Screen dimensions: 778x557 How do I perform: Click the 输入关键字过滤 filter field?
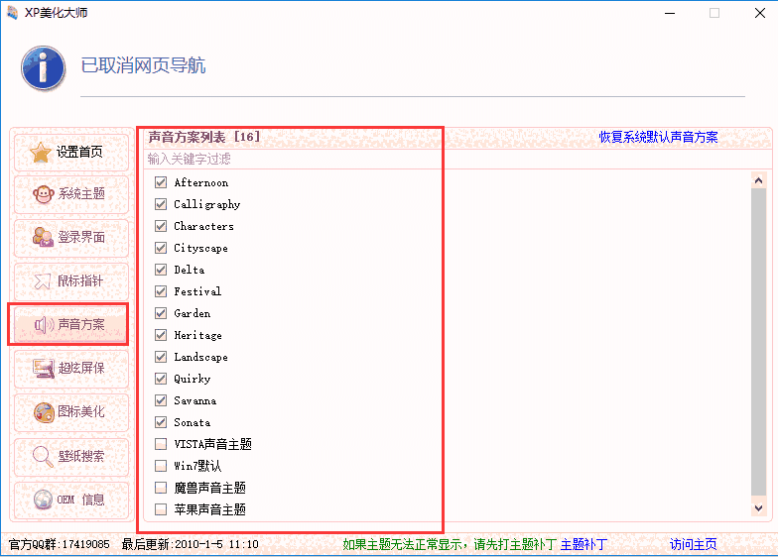pyautogui.click(x=456, y=159)
